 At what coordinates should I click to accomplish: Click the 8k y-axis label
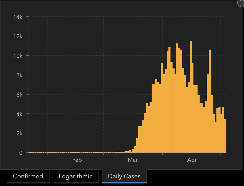pos(19,75)
